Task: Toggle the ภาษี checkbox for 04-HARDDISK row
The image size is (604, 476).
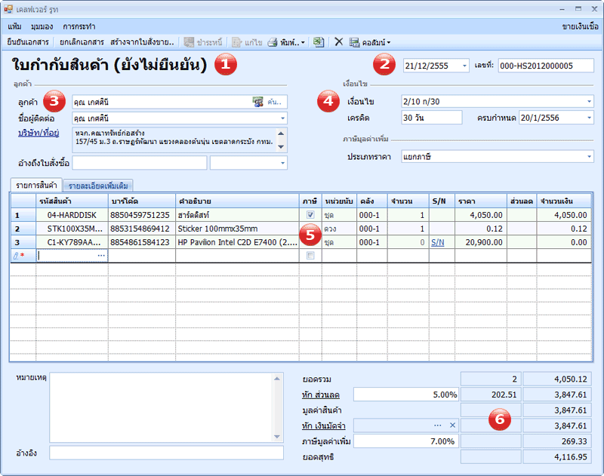Action: pyautogui.click(x=310, y=215)
